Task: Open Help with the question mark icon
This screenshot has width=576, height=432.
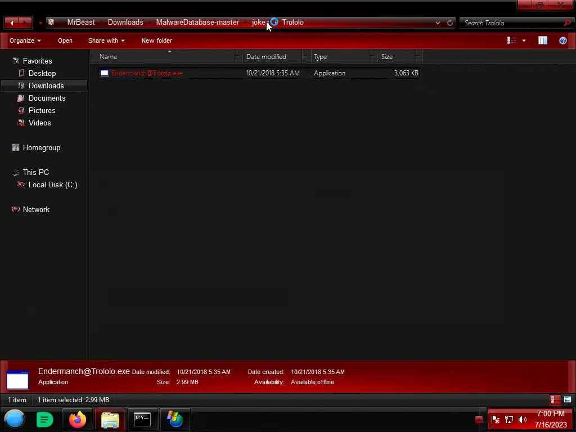Action: [562, 40]
